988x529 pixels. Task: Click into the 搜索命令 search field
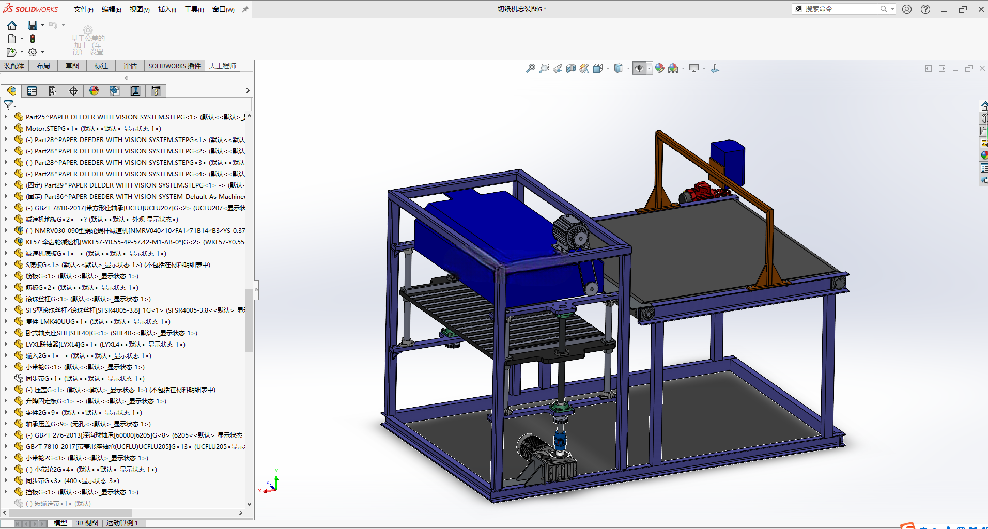click(841, 9)
